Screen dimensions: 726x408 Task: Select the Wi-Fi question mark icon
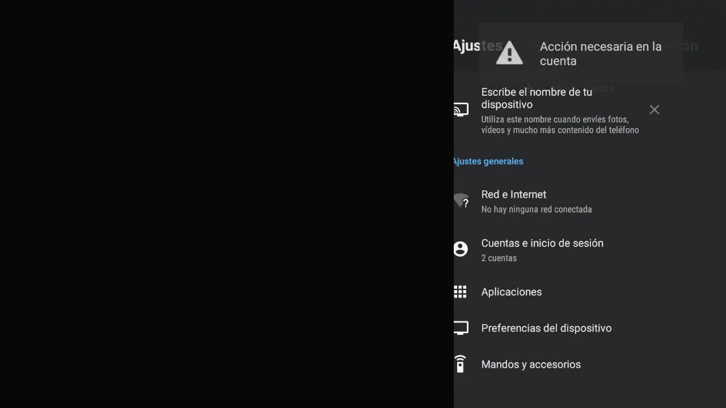[461, 201]
